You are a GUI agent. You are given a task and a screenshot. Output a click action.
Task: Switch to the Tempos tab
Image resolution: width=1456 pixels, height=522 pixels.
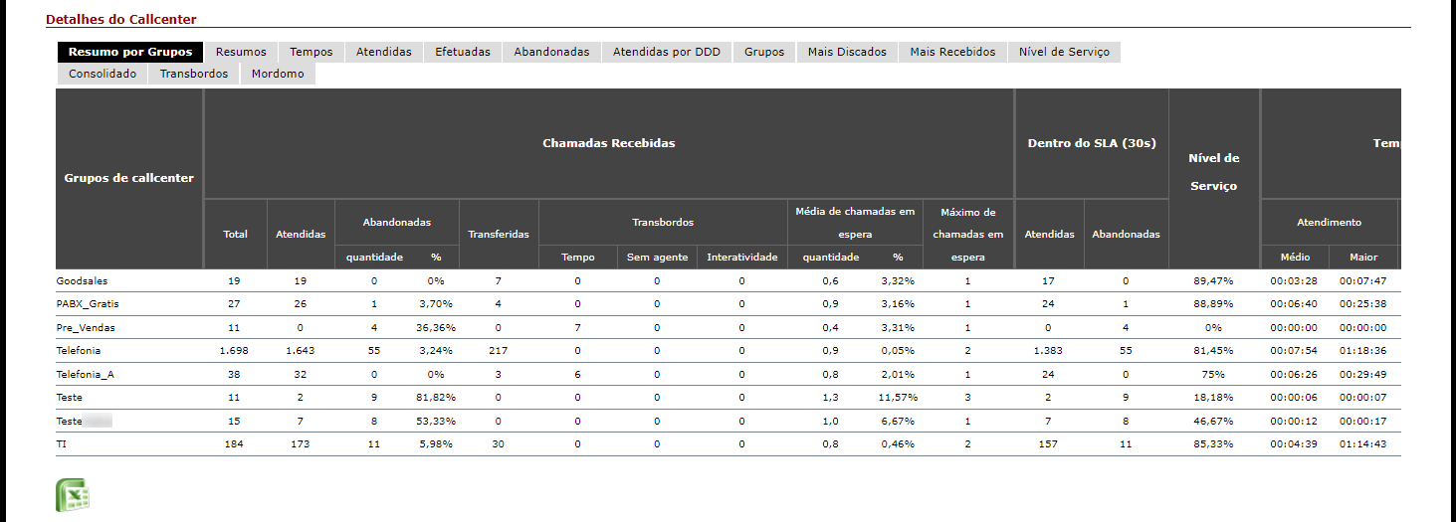click(312, 52)
